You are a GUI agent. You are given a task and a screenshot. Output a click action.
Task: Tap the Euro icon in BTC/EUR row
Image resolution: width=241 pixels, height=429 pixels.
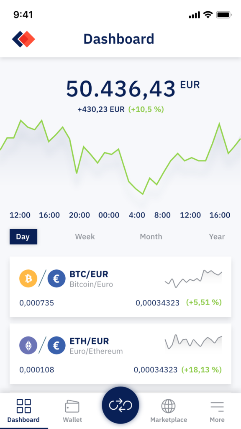pyautogui.click(x=56, y=279)
